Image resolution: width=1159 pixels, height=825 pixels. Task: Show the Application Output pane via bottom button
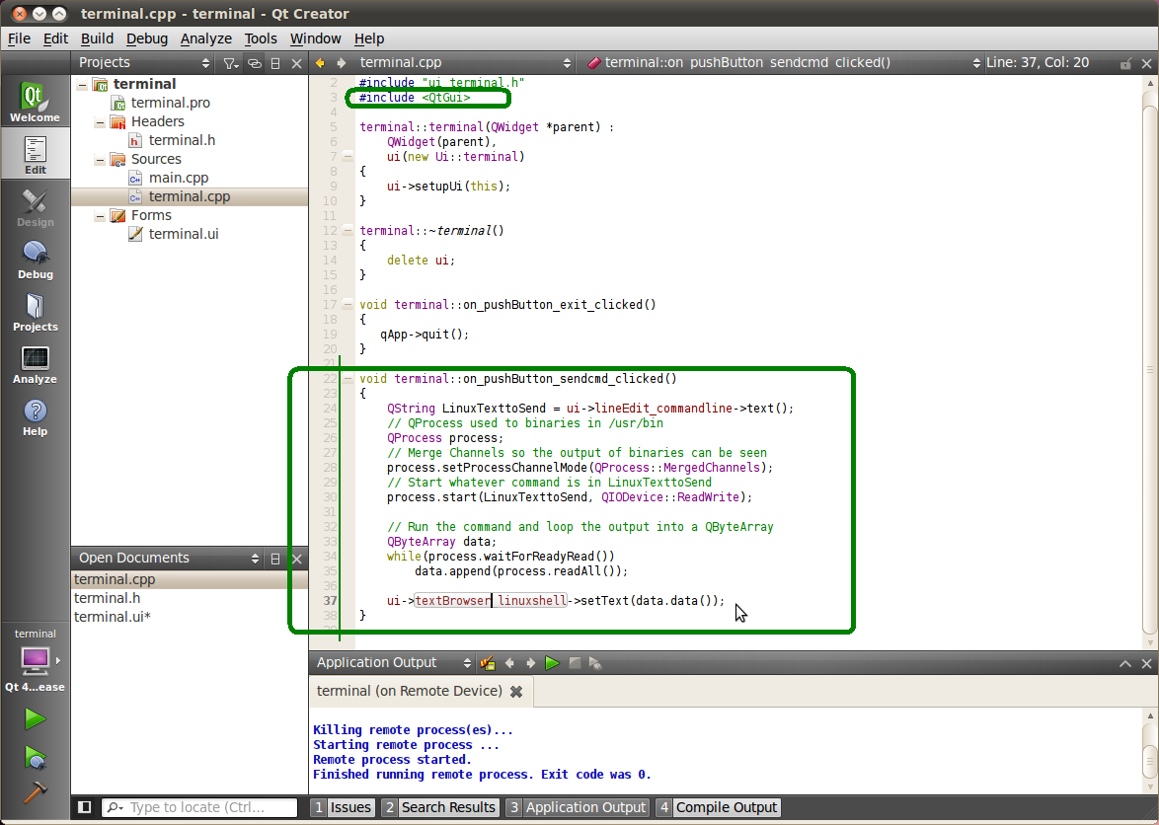pos(579,807)
